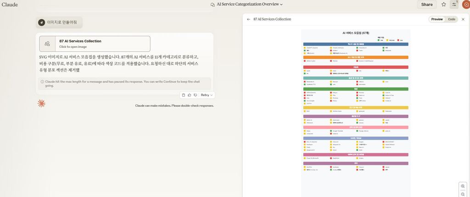Click the 87 AI Services Collection panel title

272,19
